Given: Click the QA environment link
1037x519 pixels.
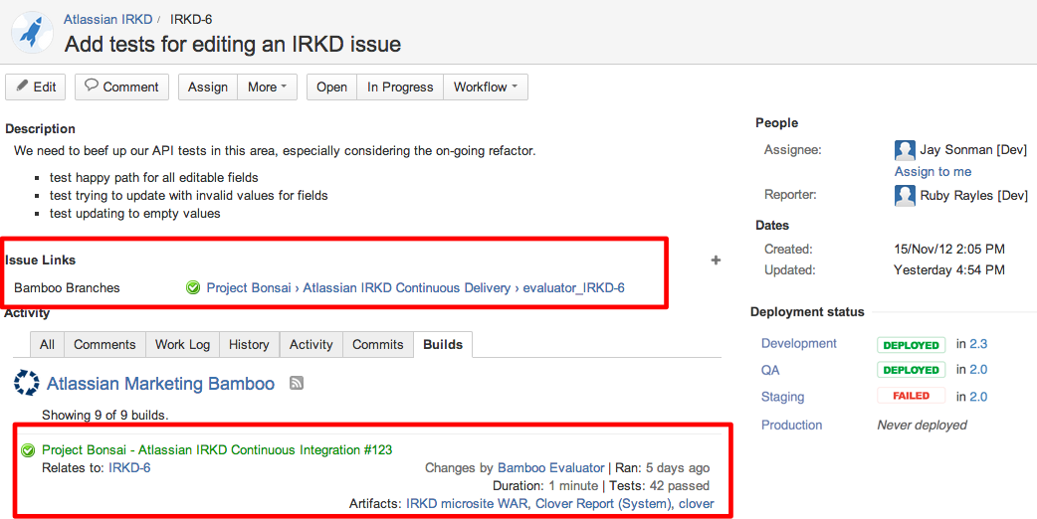Looking at the screenshot, I should point(770,371).
